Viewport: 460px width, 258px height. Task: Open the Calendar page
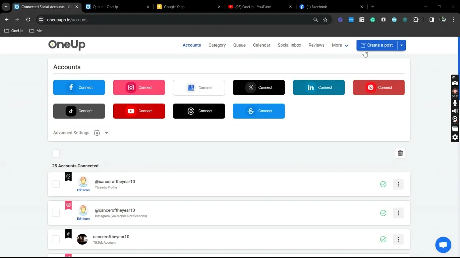click(262, 45)
